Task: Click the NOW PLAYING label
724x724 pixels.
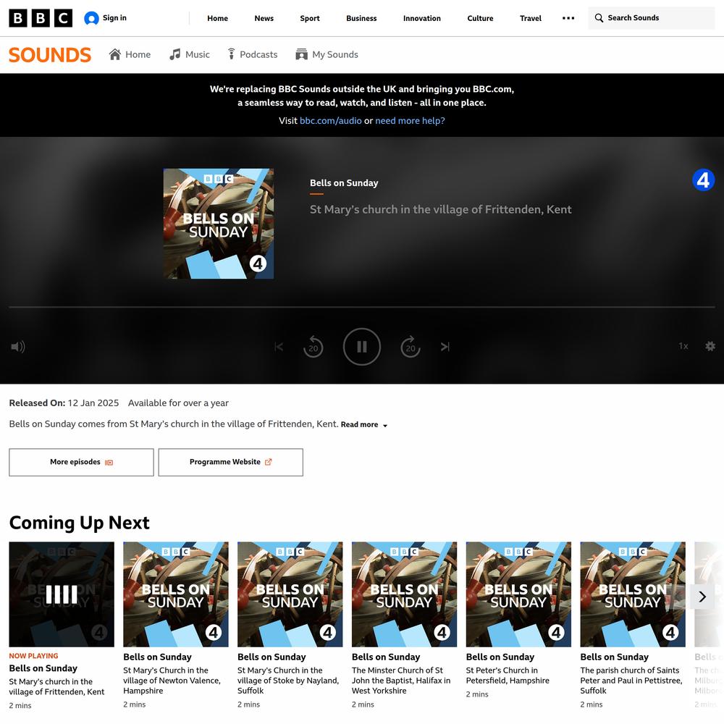Action: coord(34,656)
